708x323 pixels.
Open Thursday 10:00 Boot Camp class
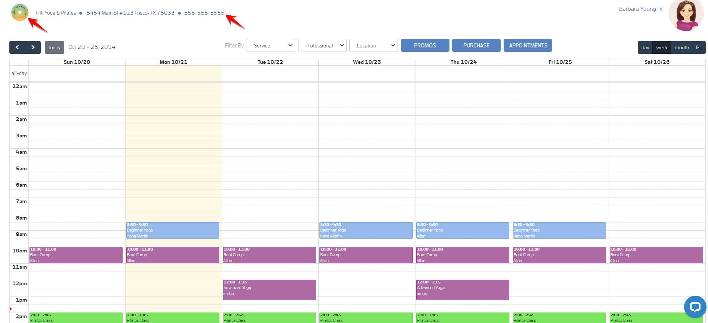pyautogui.click(x=463, y=255)
